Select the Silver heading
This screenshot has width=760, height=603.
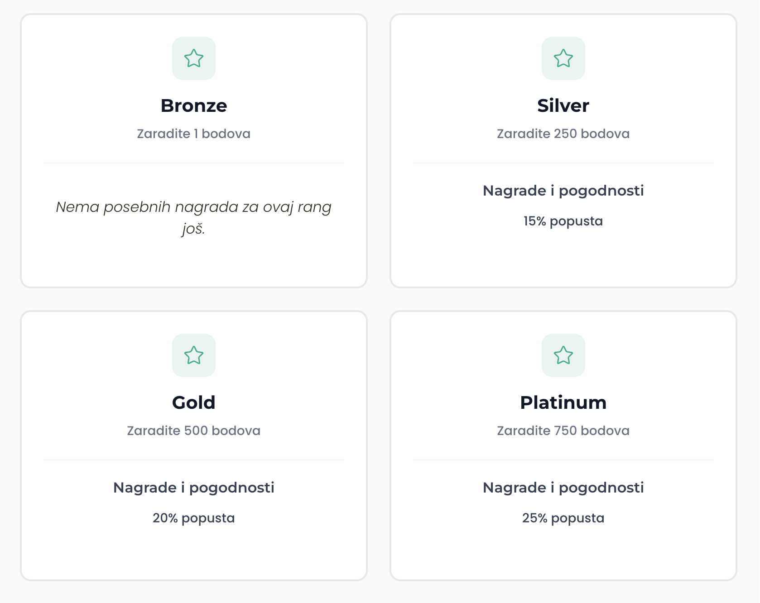(x=563, y=105)
